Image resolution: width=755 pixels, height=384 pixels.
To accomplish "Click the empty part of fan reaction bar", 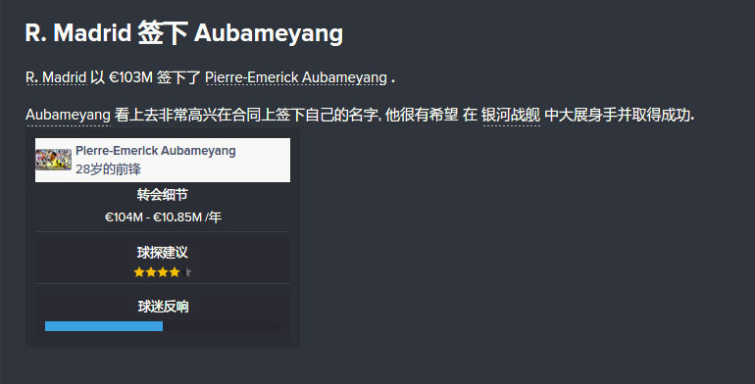I will coord(222,326).
